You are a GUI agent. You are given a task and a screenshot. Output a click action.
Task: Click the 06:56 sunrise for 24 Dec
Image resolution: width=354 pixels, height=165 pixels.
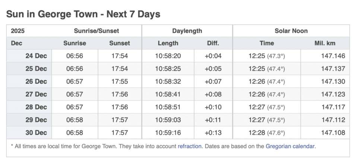coord(75,56)
